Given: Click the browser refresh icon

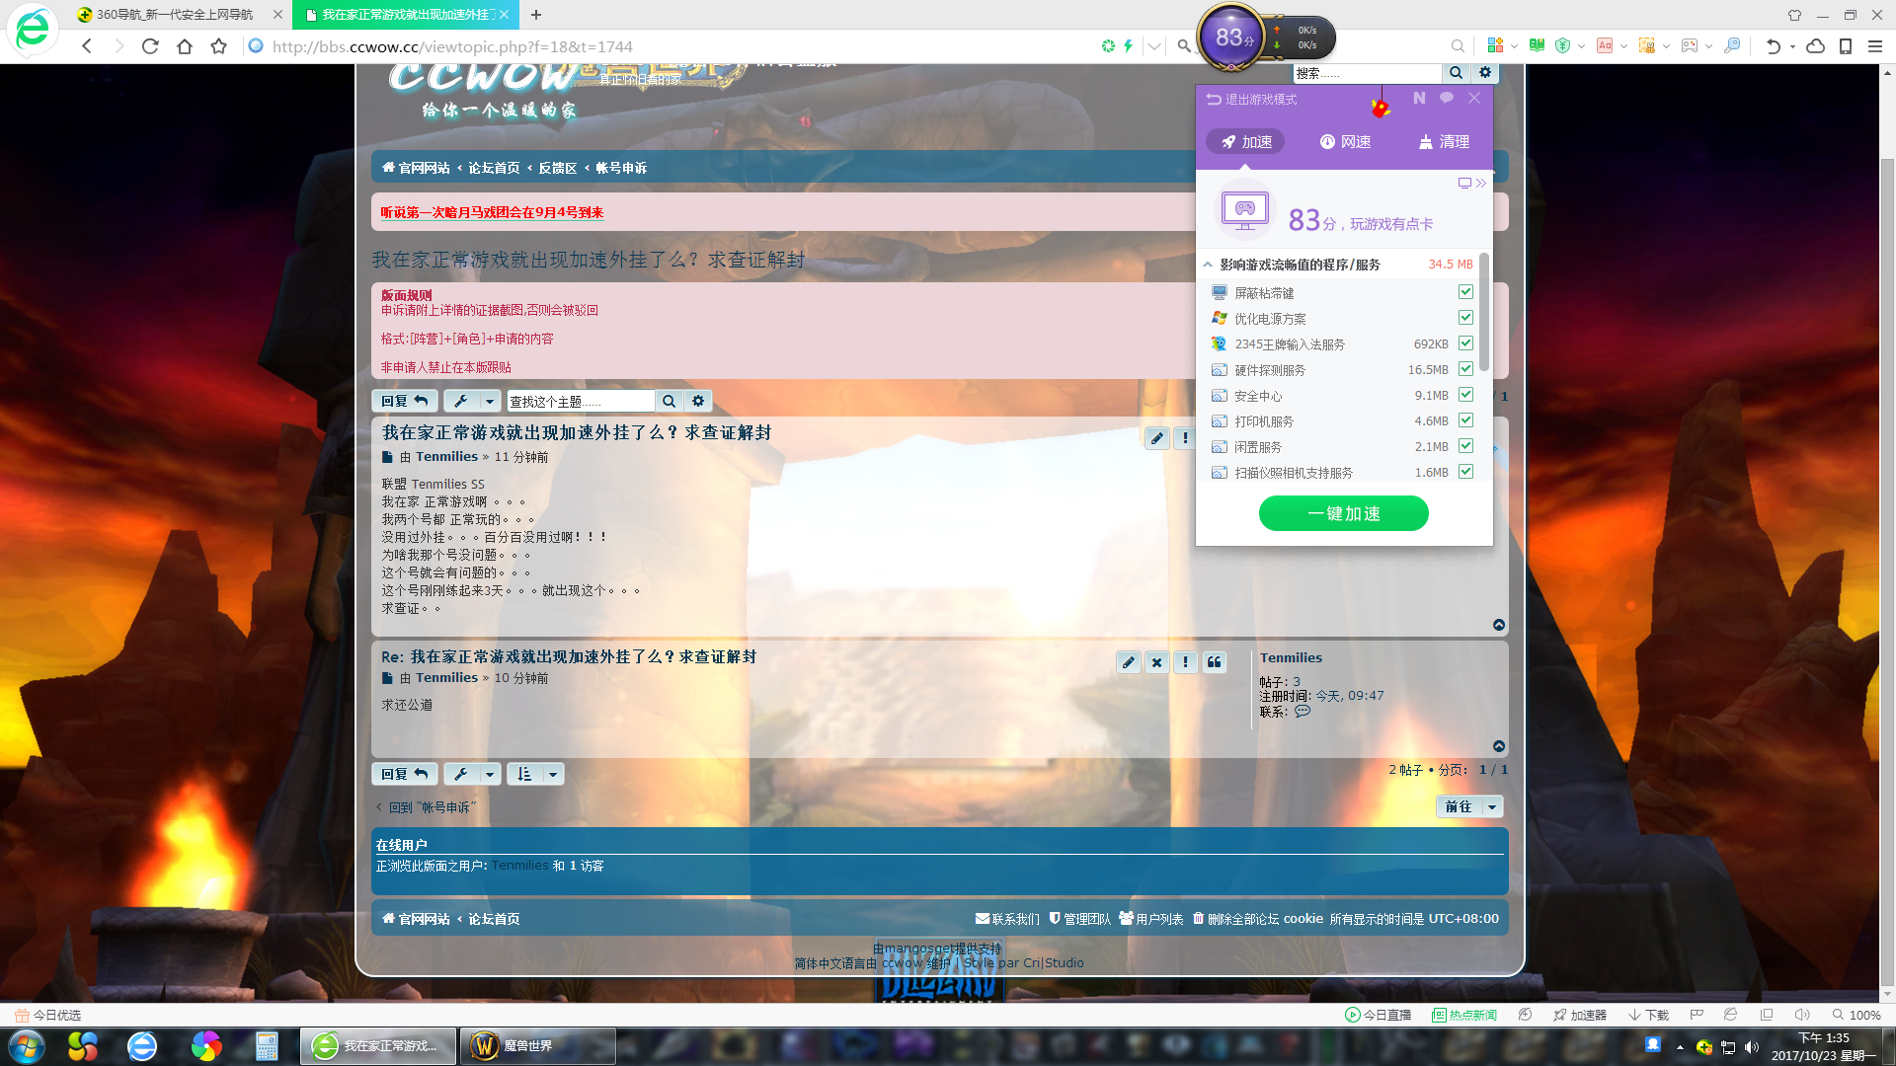Looking at the screenshot, I should (150, 46).
